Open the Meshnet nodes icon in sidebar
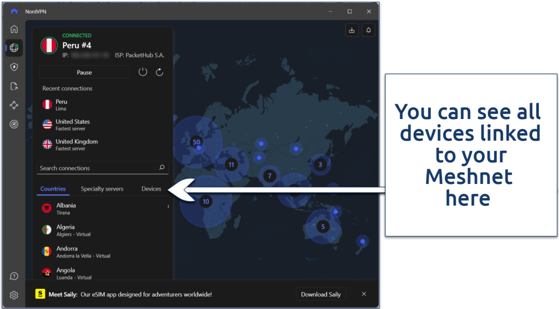The image size is (559, 309). pos(14,105)
